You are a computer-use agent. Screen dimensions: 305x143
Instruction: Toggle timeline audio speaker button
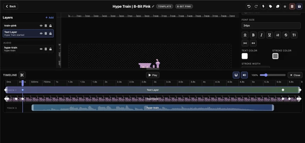tap(244, 75)
